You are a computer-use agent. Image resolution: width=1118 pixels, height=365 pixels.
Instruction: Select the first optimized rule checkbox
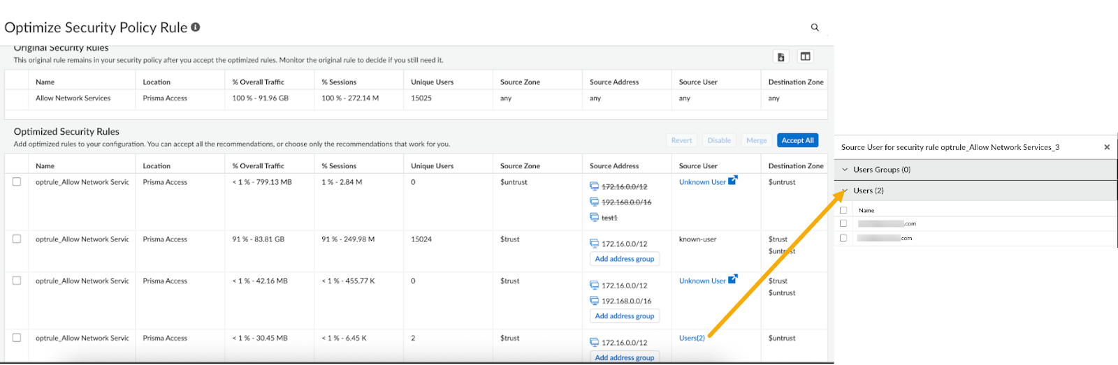tap(17, 181)
